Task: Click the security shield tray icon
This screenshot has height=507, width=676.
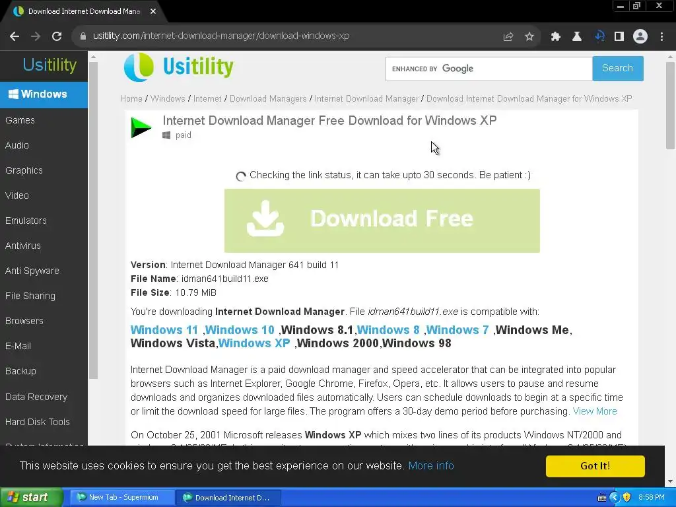Action: (627, 498)
